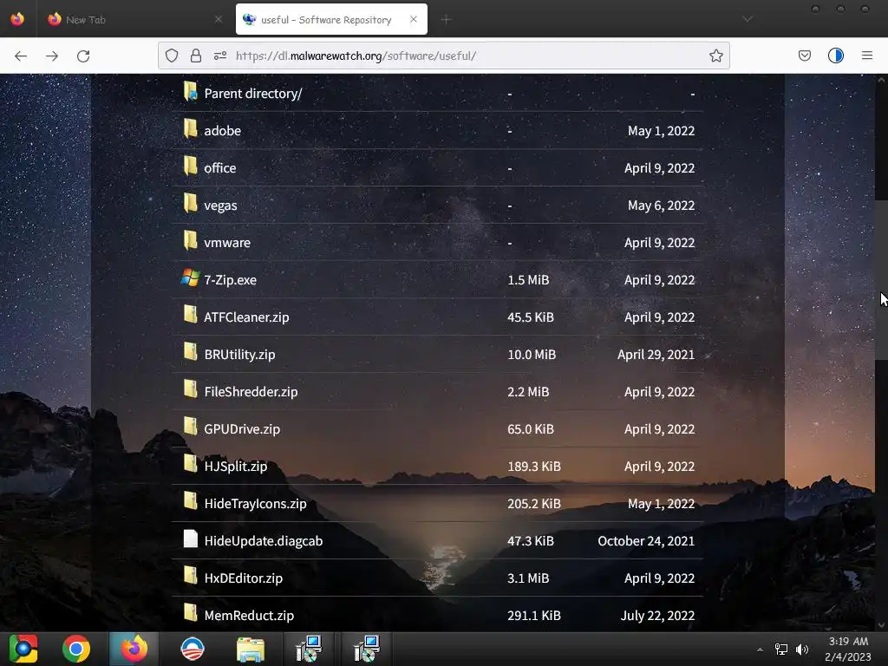Open the Start menu button
Image resolution: width=888 pixels, height=666 pixels.
tap(23, 649)
